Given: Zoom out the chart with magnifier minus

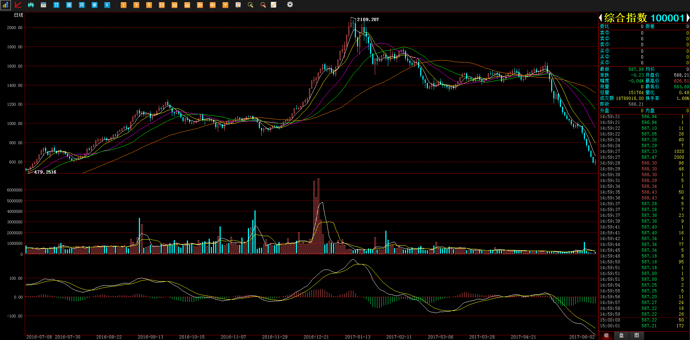Looking at the screenshot, I should pyautogui.click(x=263, y=5).
